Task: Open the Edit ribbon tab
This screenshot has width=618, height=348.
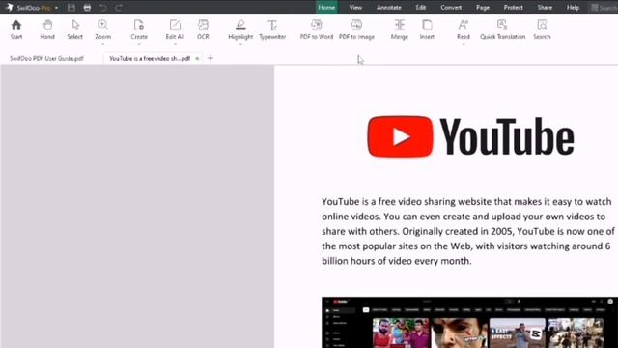Action: (x=421, y=7)
